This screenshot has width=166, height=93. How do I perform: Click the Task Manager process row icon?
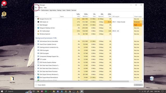pyautogui.click(x=38, y=25)
